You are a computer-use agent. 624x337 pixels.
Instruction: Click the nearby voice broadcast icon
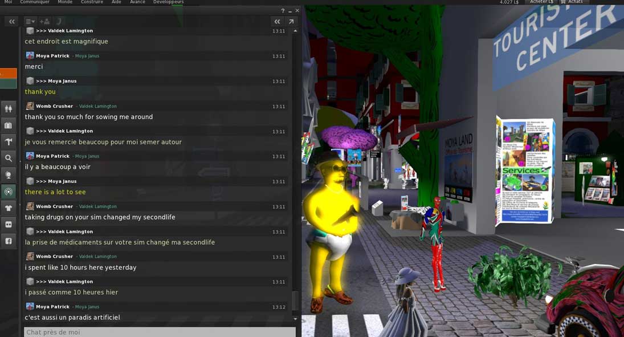[x=9, y=192]
